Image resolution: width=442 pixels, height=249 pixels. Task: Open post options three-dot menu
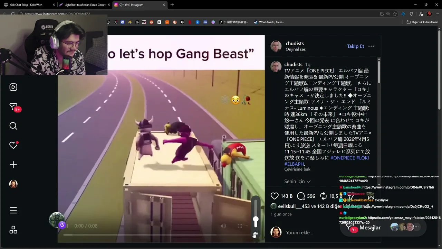tap(371, 46)
